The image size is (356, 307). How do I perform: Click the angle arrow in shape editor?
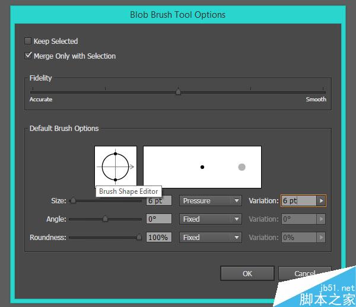(132, 167)
